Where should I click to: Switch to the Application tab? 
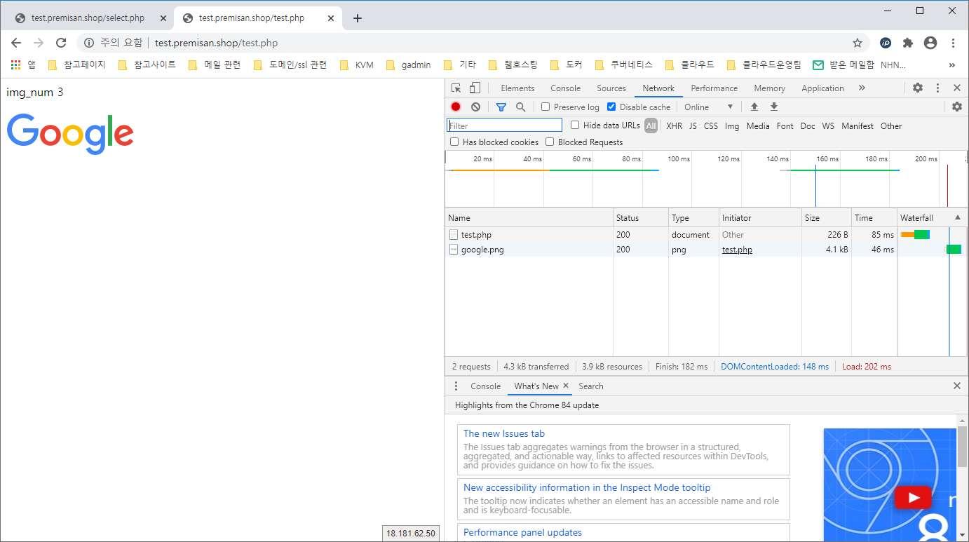pyautogui.click(x=822, y=88)
